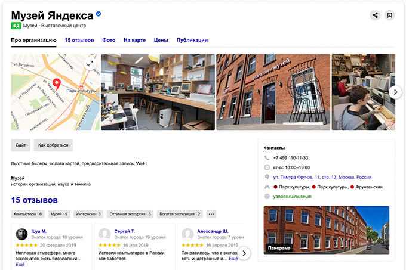Click the blue verified badge beside the title
Image resolution: width=406 pixels, height=270 pixels.
99,14
